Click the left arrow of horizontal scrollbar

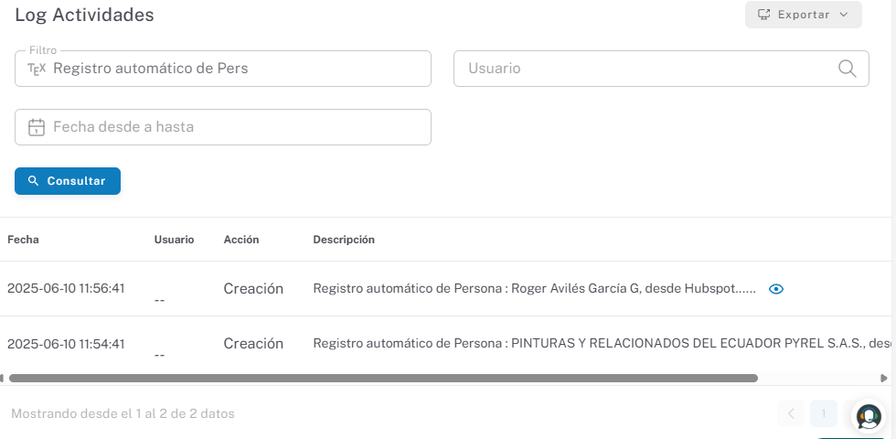(3, 378)
